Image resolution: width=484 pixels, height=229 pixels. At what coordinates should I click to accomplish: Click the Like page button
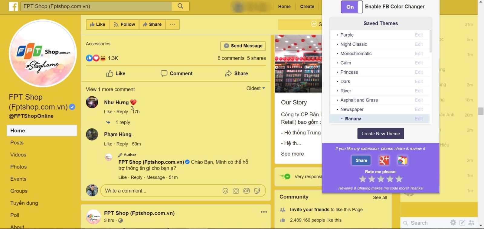coord(97,24)
